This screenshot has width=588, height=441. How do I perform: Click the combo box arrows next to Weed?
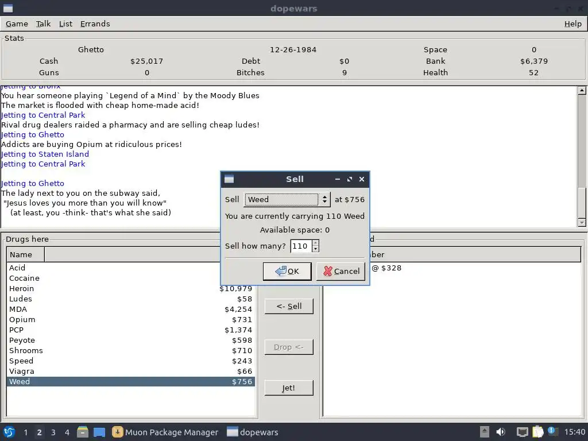pos(325,199)
